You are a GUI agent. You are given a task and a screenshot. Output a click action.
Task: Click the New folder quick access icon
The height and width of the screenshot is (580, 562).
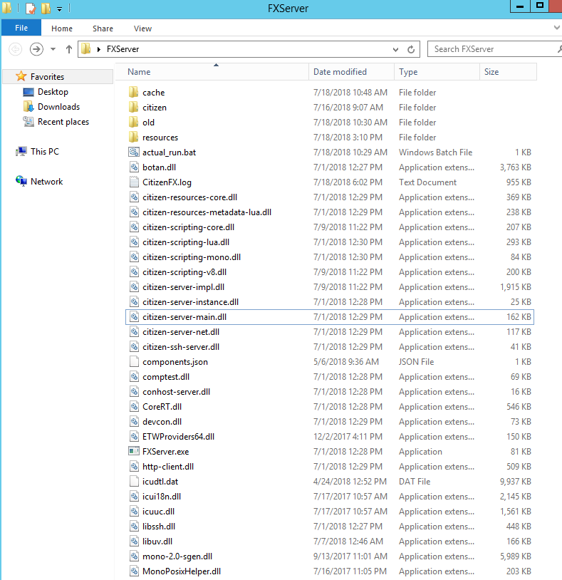coord(46,8)
